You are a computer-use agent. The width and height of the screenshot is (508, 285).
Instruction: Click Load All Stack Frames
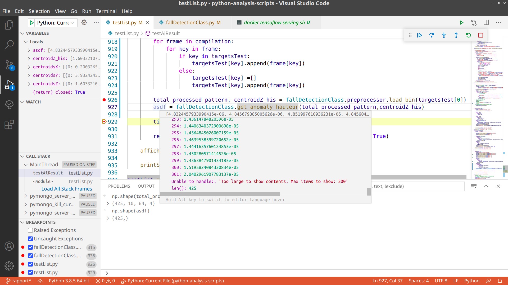(67, 189)
